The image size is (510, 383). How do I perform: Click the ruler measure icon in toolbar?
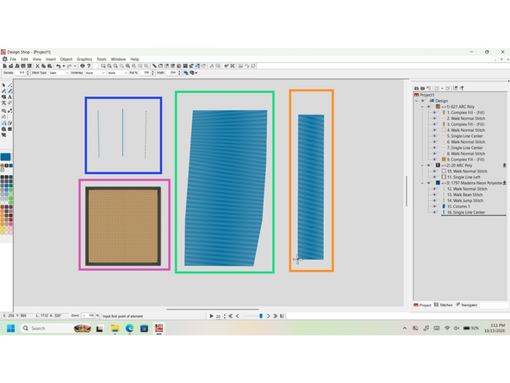pos(154,66)
